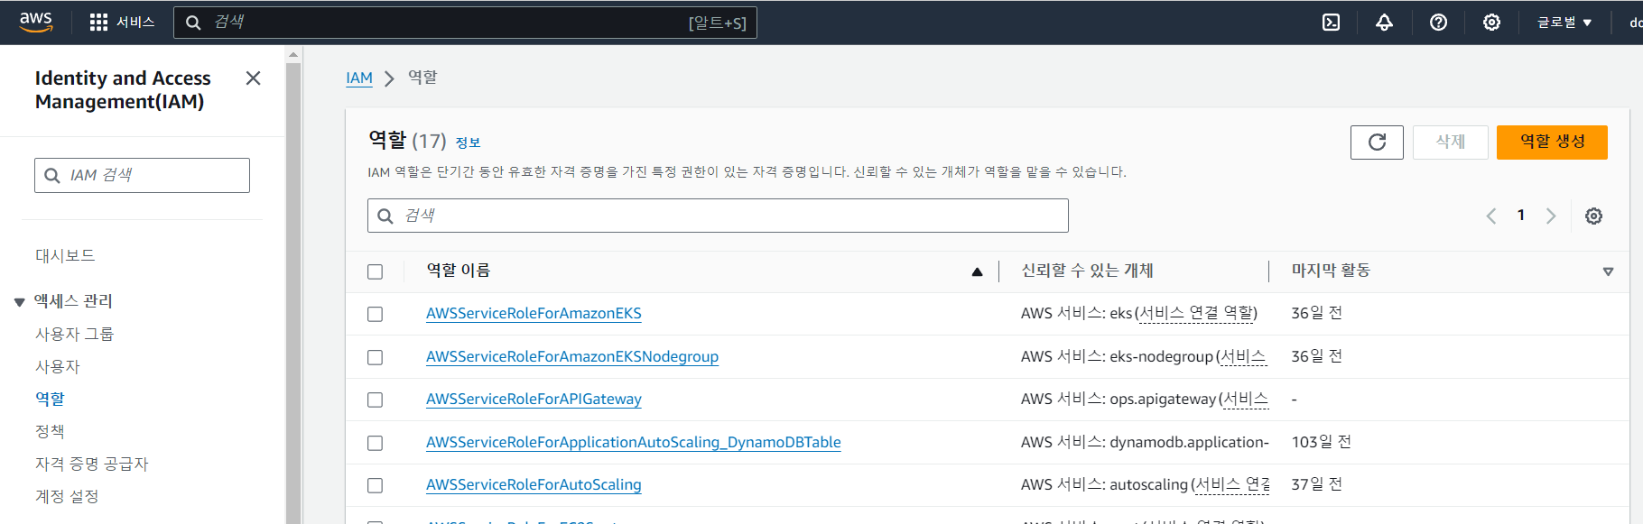The width and height of the screenshot is (1643, 524).
Task: Open the AWSServiceRoleForApplicationAutoScaling_DynamoDBTable role link
Action: pos(633,442)
